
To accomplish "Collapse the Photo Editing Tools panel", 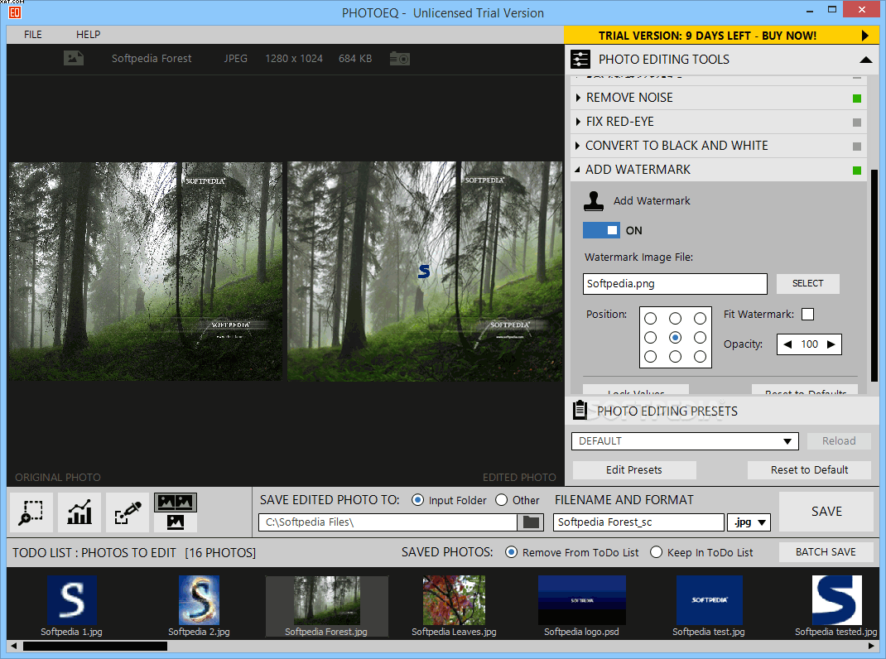I will 865,60.
